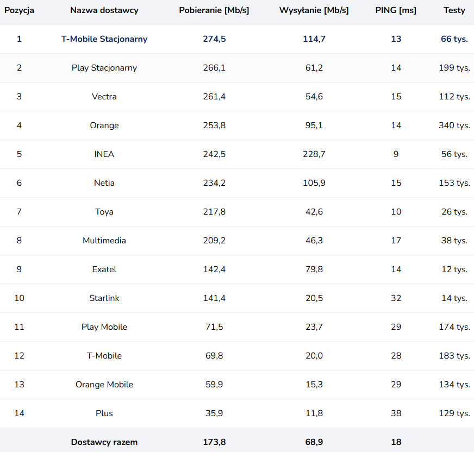
Task: Click upload value '95,1' for Orange
Action: pyautogui.click(x=314, y=125)
